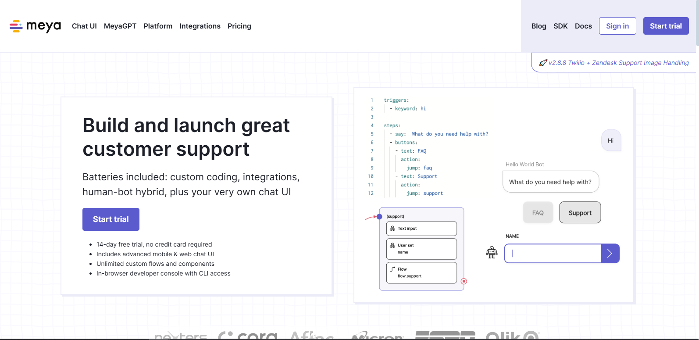Click the robot avatar icon
699x340 pixels.
tap(492, 252)
